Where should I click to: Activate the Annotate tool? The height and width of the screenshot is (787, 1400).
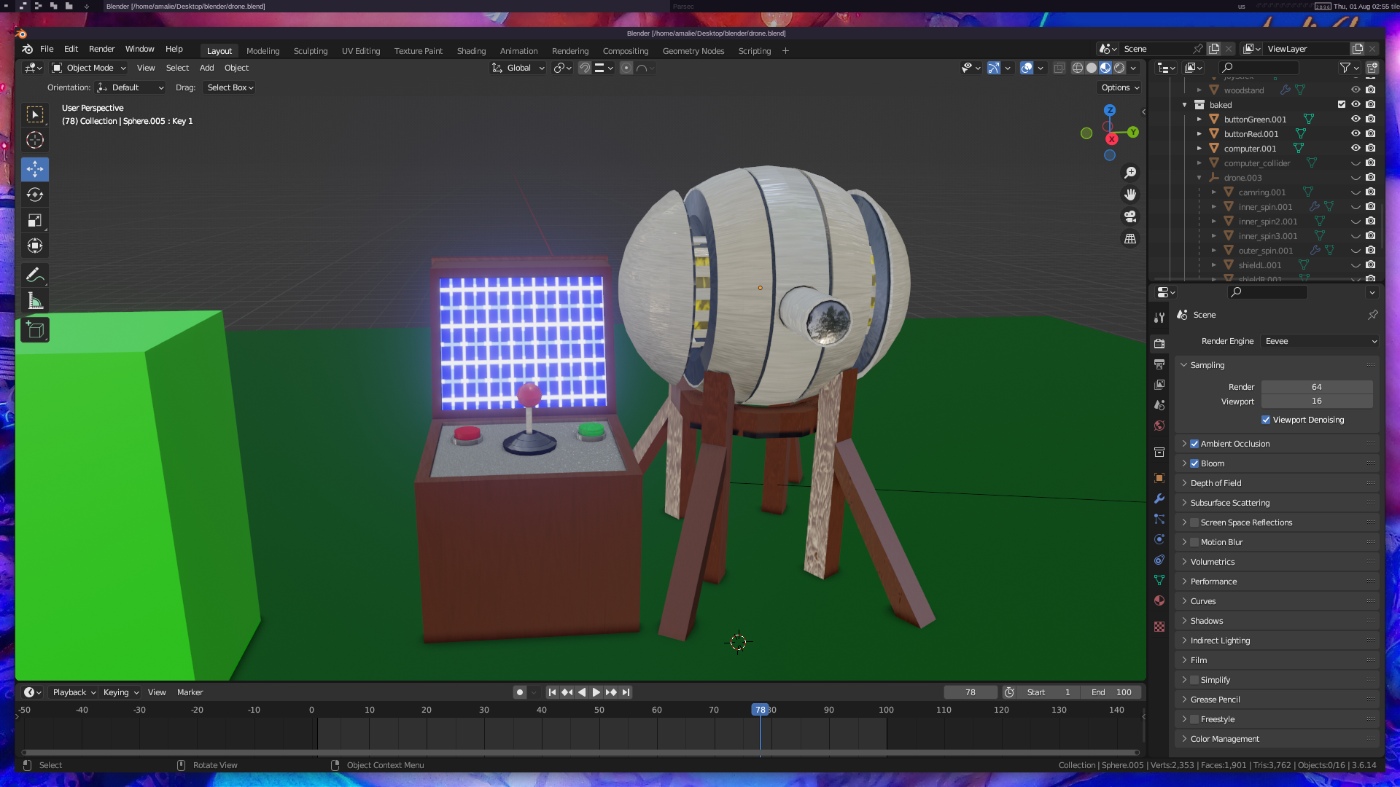(x=34, y=275)
